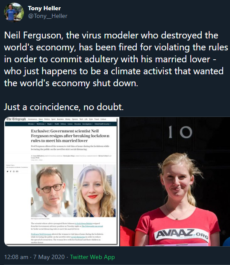Viewport: 230px width, 265px height.
Task: Click The Telegraph logo in embedded article
Action: click(x=16, y=119)
